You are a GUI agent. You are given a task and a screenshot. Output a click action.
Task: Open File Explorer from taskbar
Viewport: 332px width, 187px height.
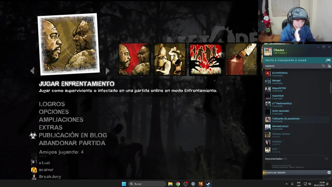(170, 184)
